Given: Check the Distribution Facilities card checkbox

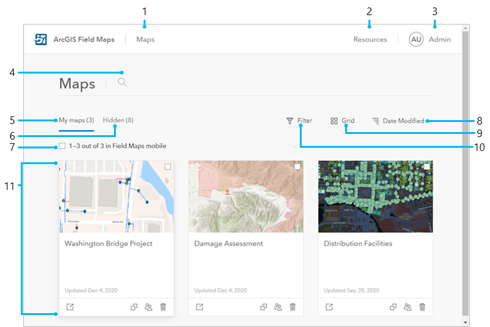Looking at the screenshot, I should click(426, 167).
